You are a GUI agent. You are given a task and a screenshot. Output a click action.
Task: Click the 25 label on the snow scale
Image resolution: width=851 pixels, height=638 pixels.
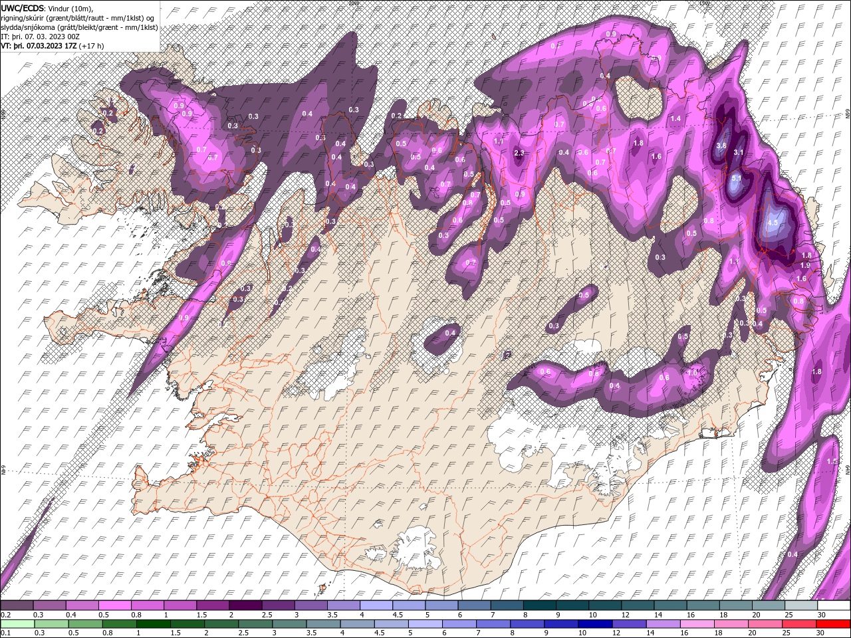tap(789, 615)
